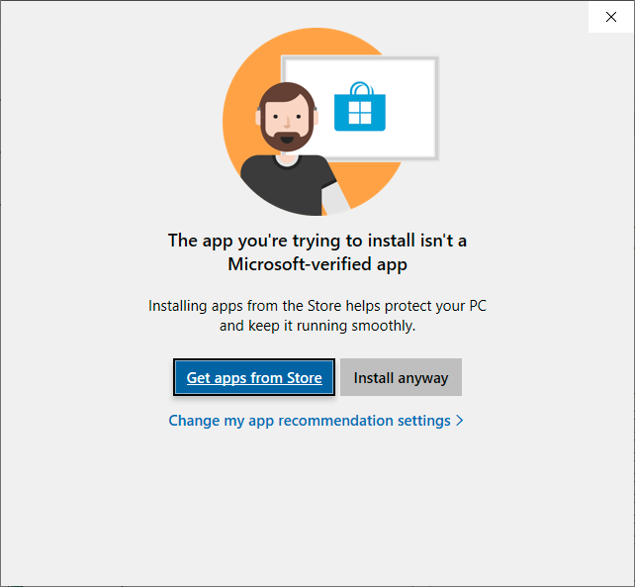Click the man's dark gray shirt
The width and height of the screenshot is (635, 587).
287,186
